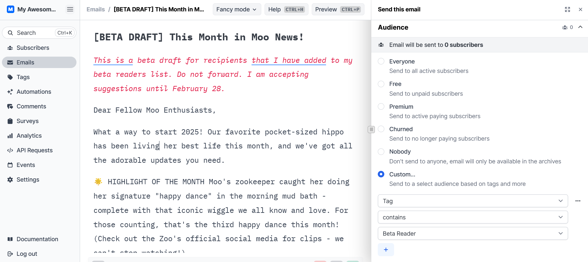Screen dimensions: 588x262
Task: Open the Surveys sidebar item
Action: 27,121
